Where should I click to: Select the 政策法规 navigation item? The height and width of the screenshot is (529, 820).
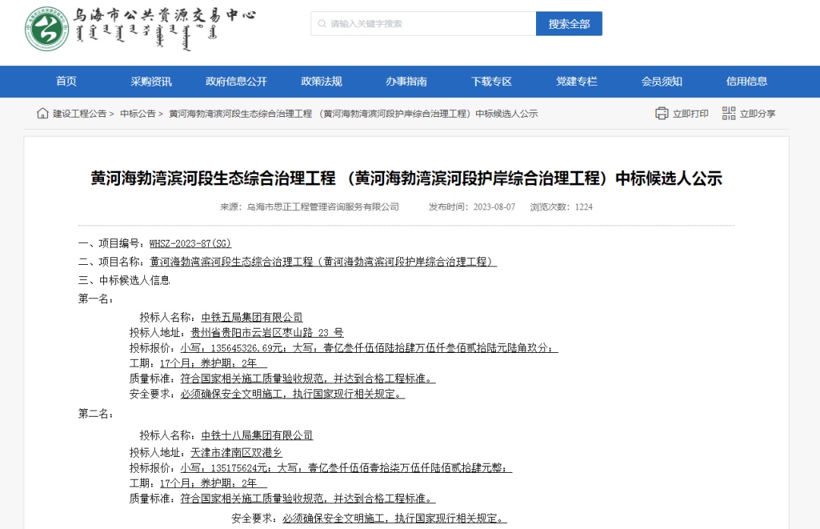pos(321,82)
